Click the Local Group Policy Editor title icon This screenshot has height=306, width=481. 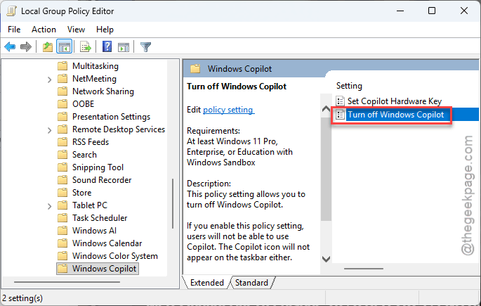pos(12,11)
